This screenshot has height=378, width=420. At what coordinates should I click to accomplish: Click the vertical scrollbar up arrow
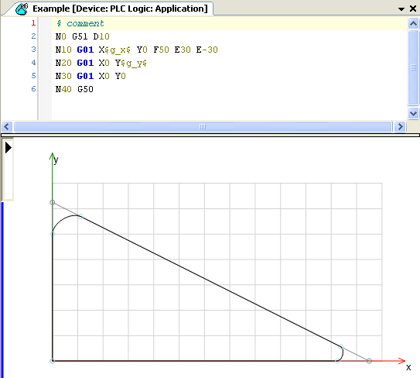[x=413, y=23]
